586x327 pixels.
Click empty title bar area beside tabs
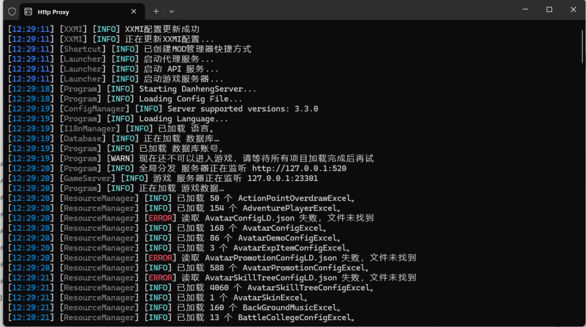point(343,10)
